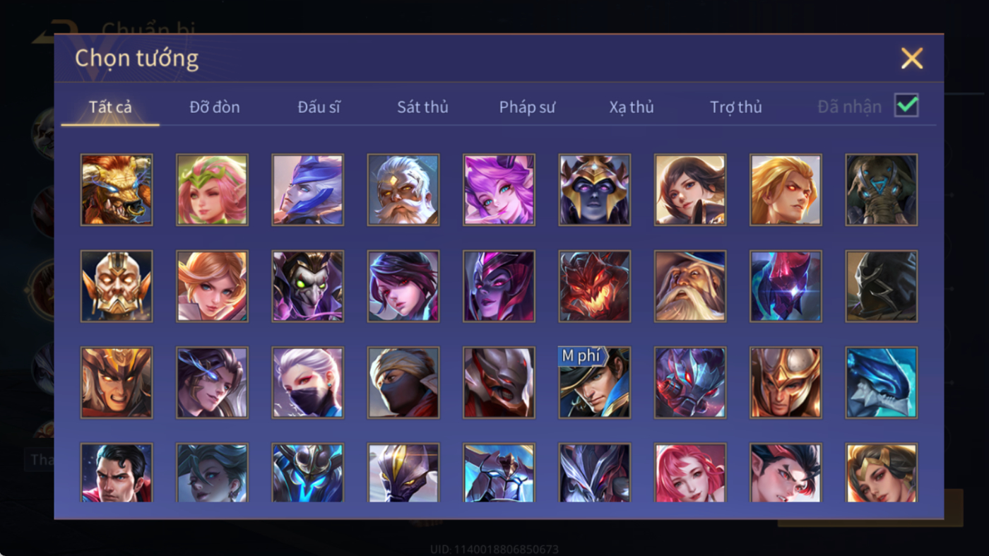The image size is (989, 556).
Task: Toggle the "Đã nhận" checkbox
Action: pyautogui.click(x=906, y=105)
